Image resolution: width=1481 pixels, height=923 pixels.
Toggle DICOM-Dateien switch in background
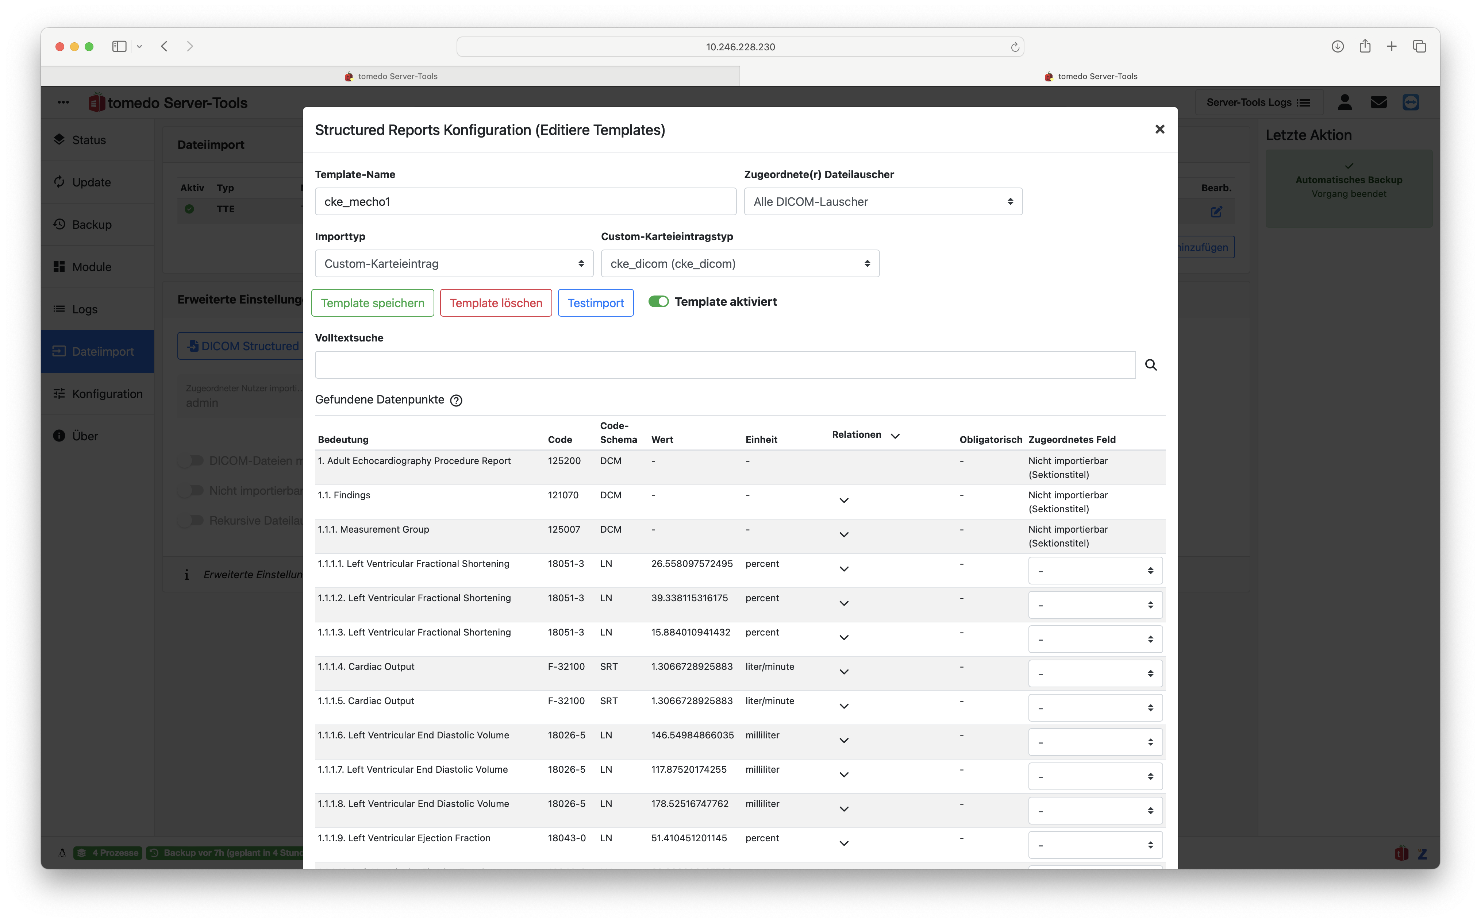pyautogui.click(x=191, y=460)
